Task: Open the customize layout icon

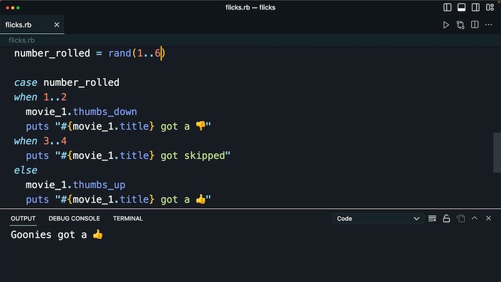Action: 490,7
